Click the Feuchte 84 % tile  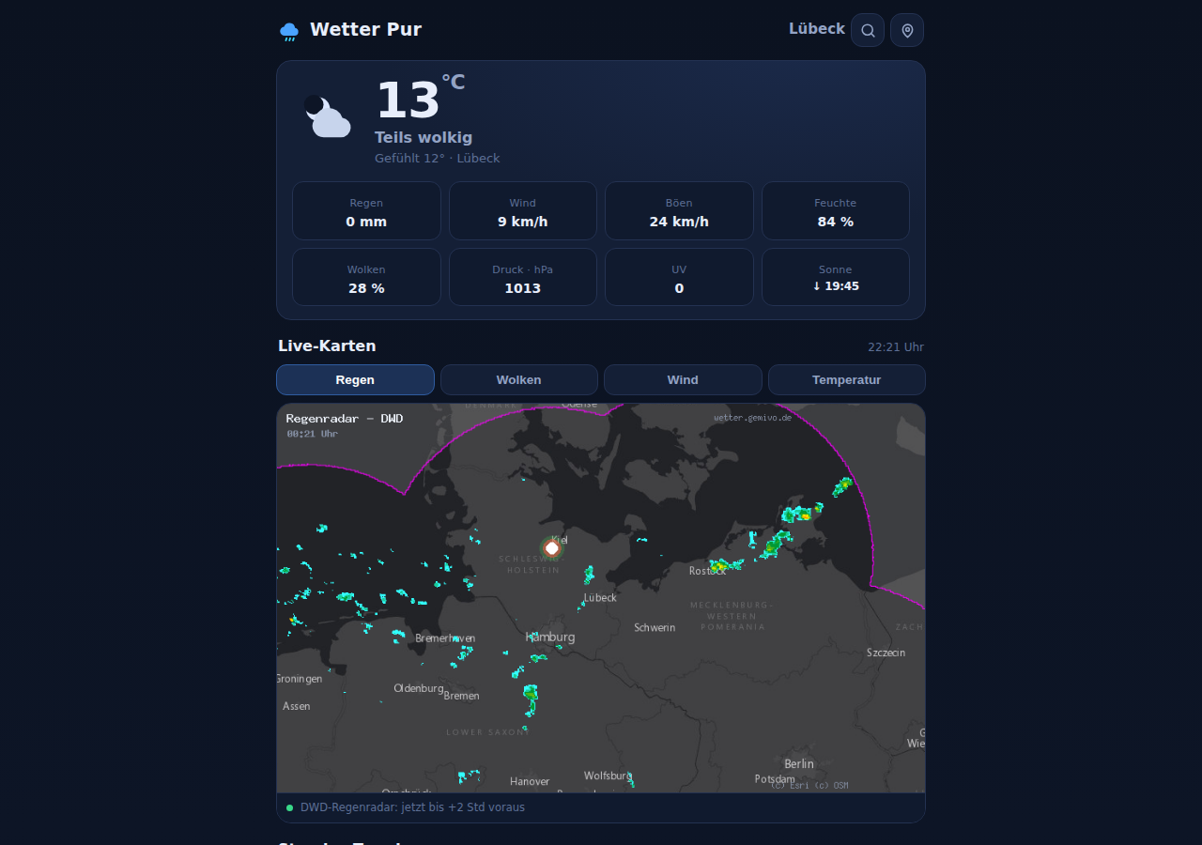(836, 211)
